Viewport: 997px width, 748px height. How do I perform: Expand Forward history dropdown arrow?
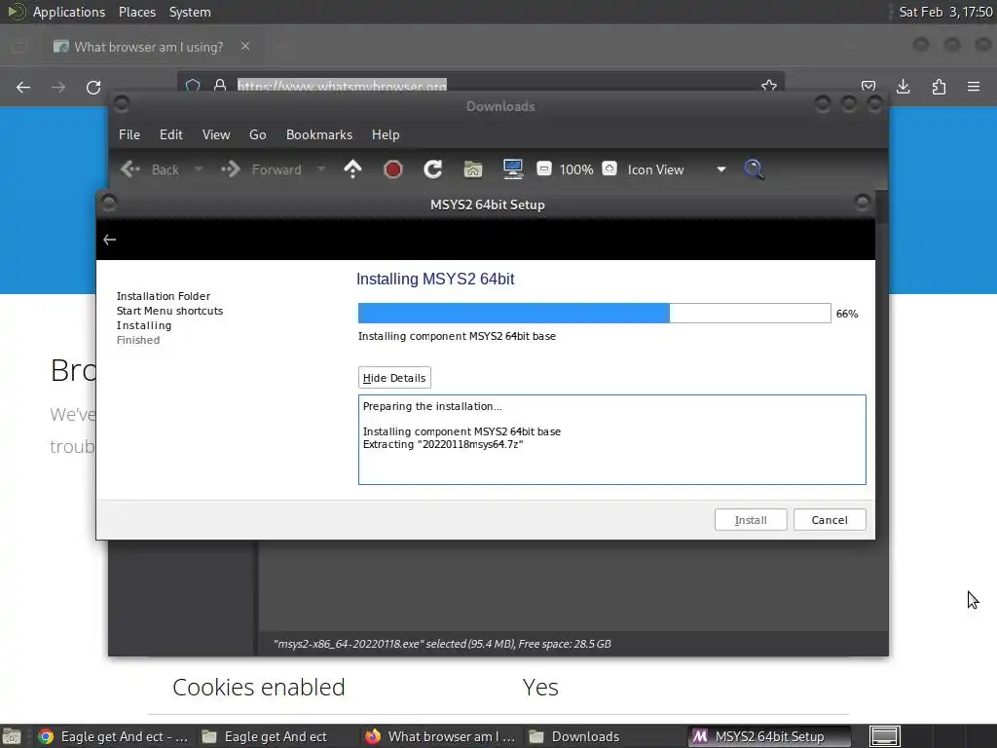point(321,169)
